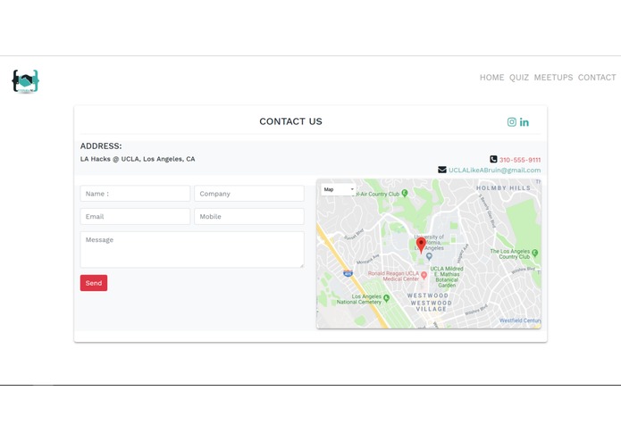Screen dimensions: 621x441
Task: Open the CONTACT nav item
Action: (597, 78)
